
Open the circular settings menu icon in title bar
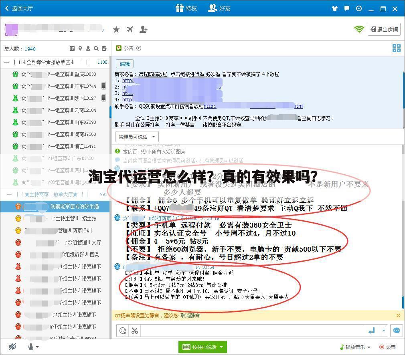359,8
